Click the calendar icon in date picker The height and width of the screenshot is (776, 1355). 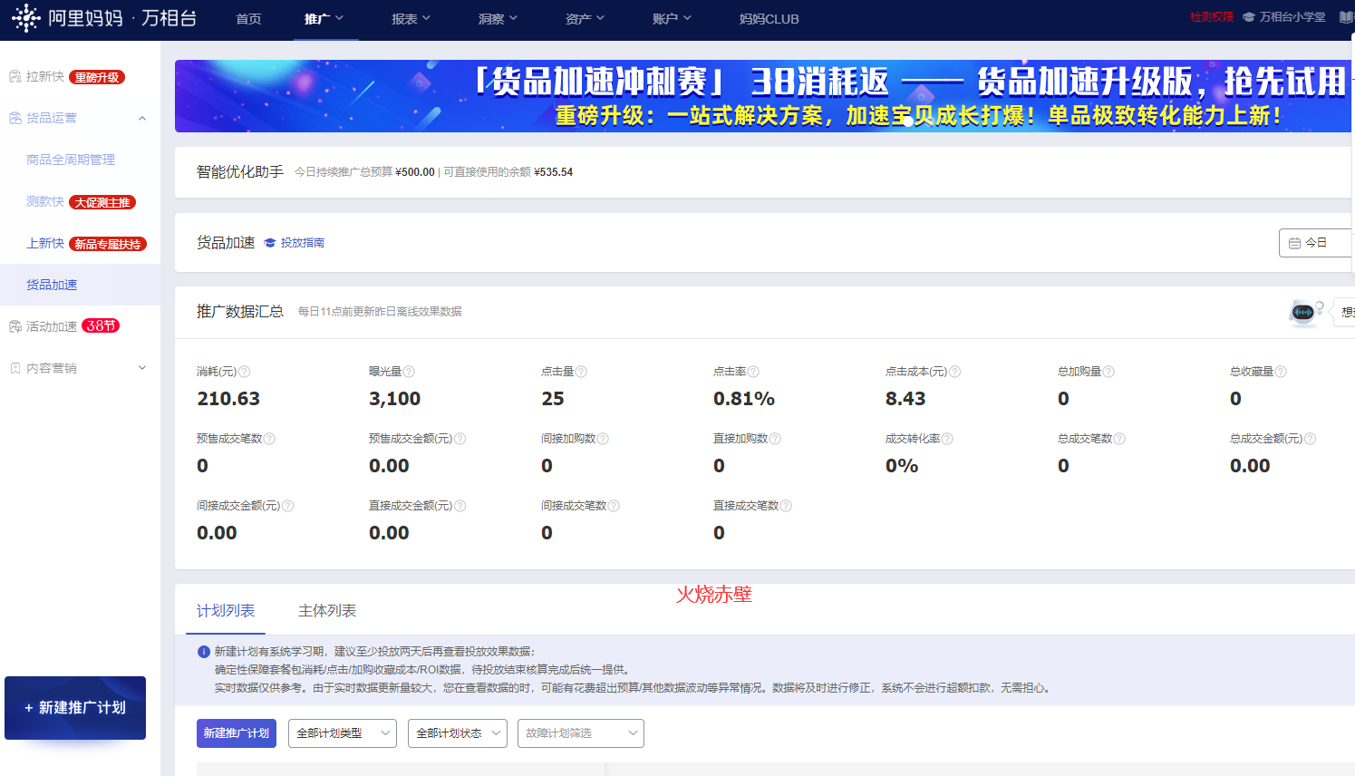click(x=1294, y=243)
